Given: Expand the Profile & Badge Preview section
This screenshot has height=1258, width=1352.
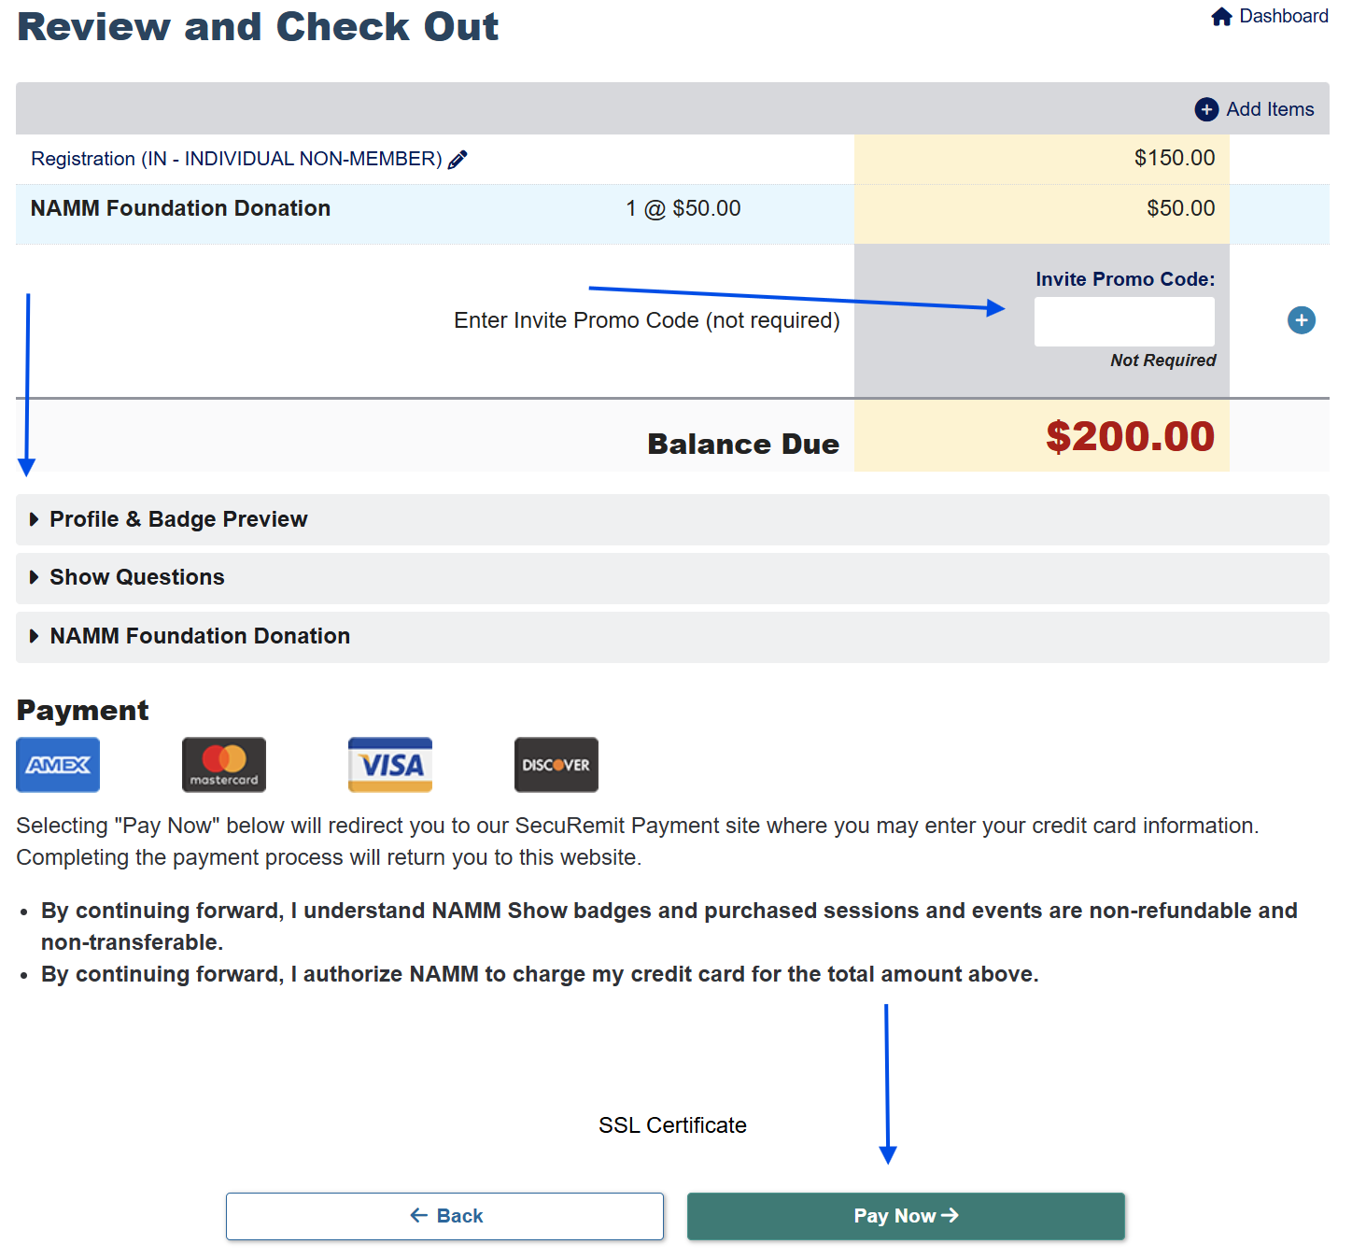Looking at the screenshot, I should pyautogui.click(x=672, y=519).
